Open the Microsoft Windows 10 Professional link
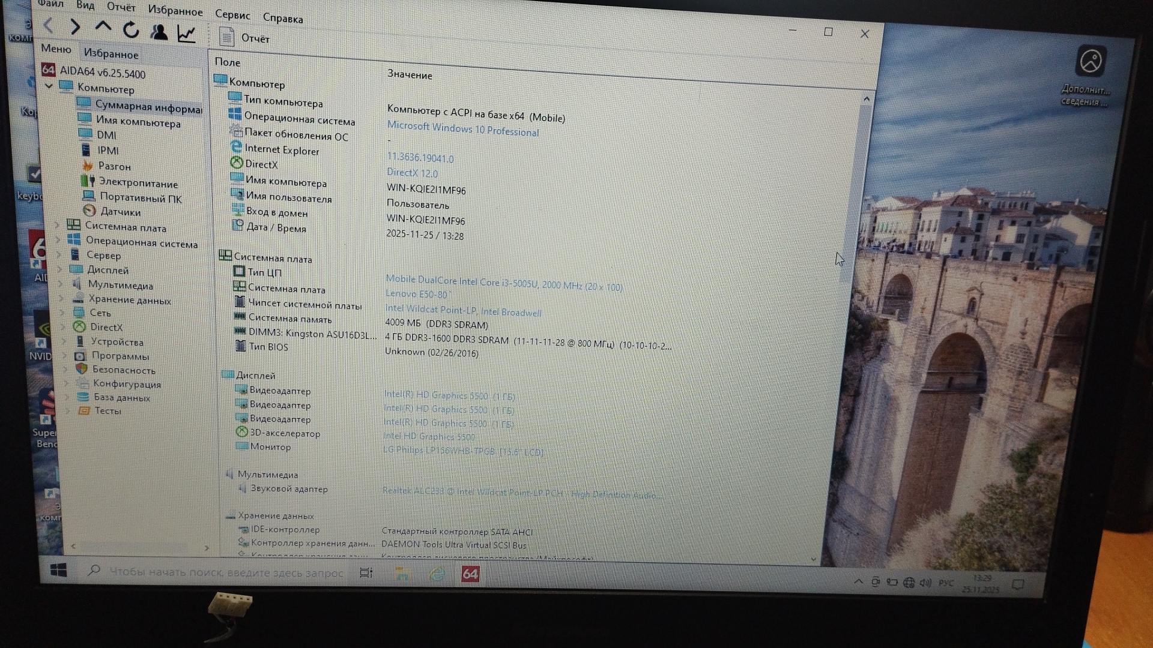 coord(462,129)
